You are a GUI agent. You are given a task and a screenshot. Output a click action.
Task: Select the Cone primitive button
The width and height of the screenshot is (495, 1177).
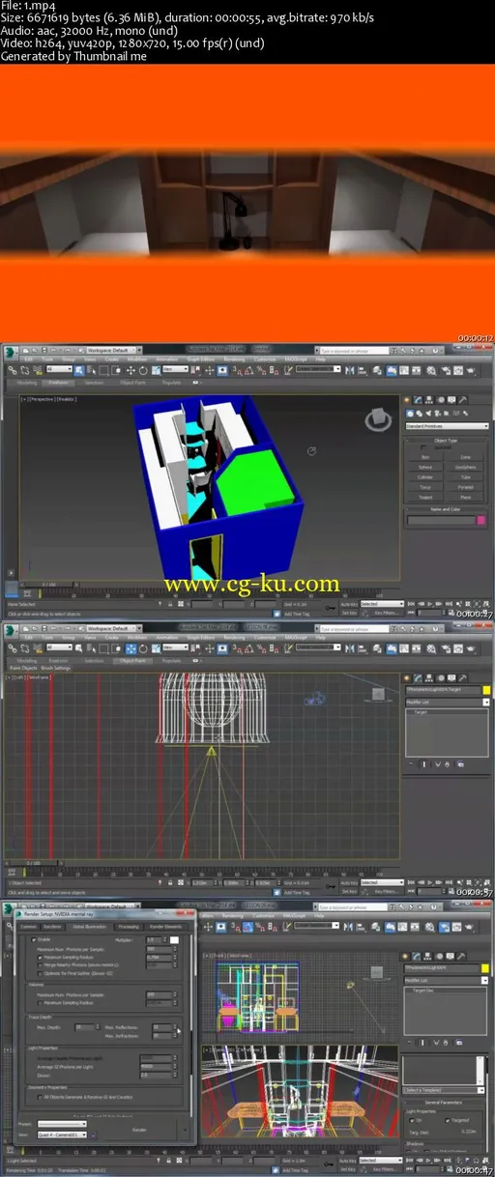click(x=465, y=457)
